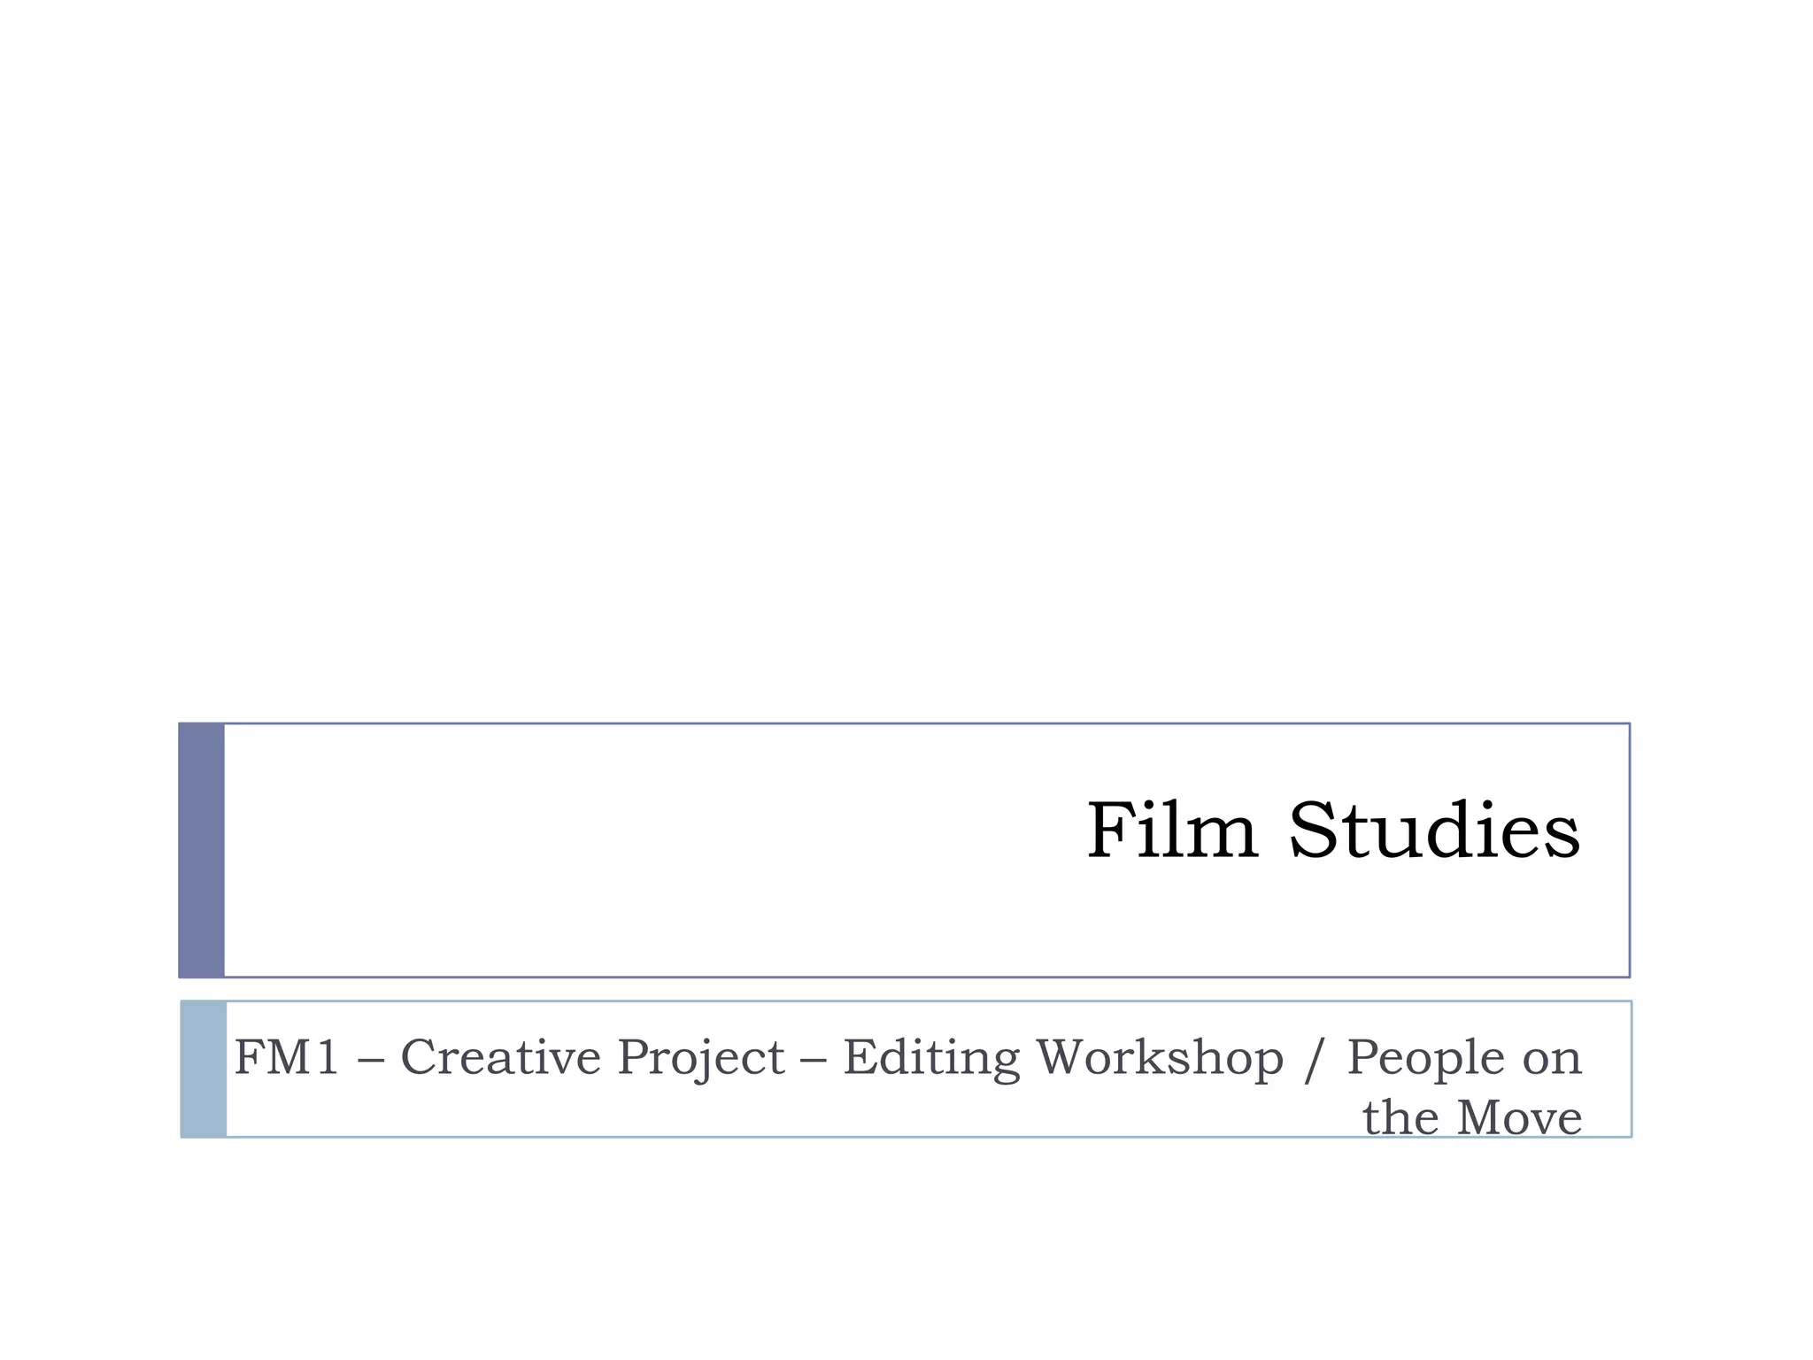Screen dimensions: 1813x1360
Task: Select the light blue accent bar beside subtitle
Action: click(x=204, y=1069)
